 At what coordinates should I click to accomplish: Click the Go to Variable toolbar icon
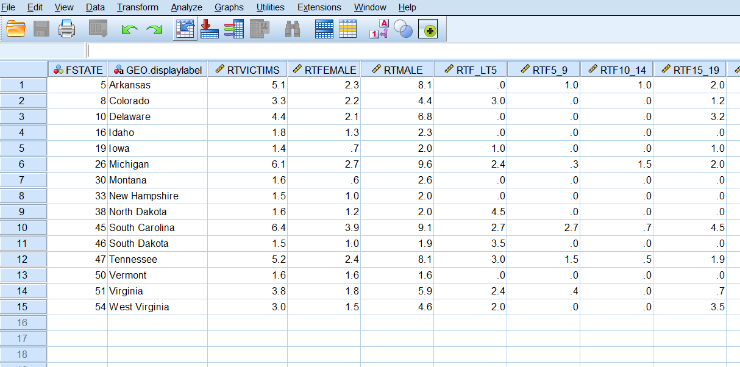pyautogui.click(x=209, y=29)
